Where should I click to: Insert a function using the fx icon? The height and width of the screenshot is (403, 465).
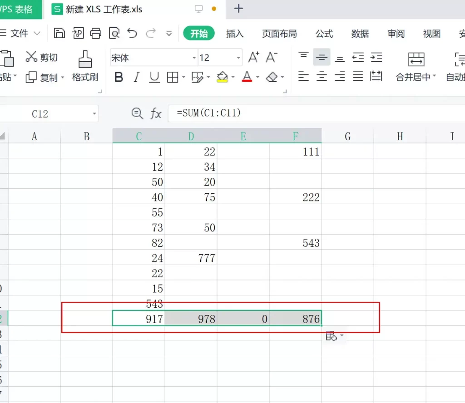point(156,113)
